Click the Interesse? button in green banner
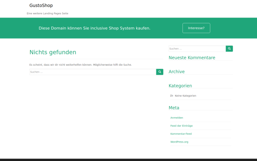Image resolution: width=257 pixels, height=161 pixels. tap(196, 28)
